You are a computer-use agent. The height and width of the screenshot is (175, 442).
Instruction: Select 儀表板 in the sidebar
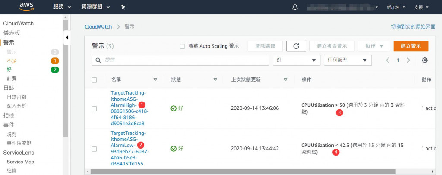(x=12, y=33)
